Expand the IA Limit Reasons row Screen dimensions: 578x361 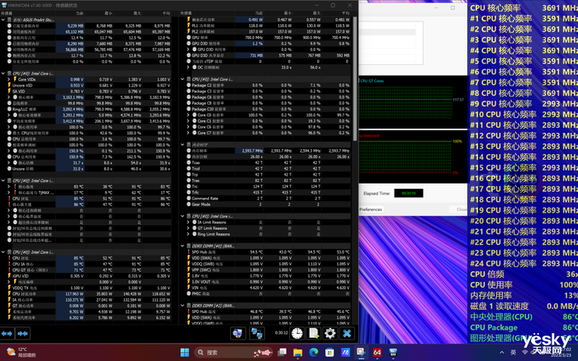[188, 223]
